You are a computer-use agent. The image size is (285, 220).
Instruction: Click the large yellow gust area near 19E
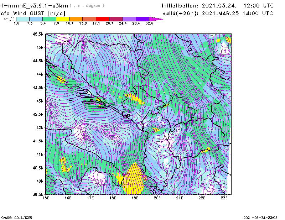tap(134, 180)
